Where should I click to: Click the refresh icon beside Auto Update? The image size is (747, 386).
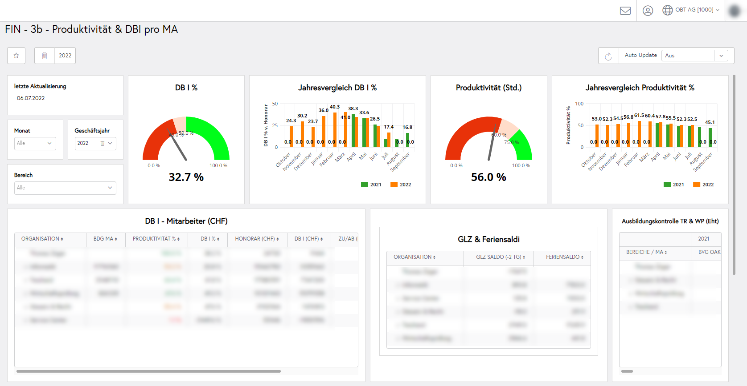coord(608,56)
